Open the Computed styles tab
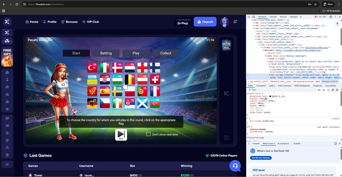Image resolution: width=342 pixels, height=177 pixels. (x=260, y=86)
